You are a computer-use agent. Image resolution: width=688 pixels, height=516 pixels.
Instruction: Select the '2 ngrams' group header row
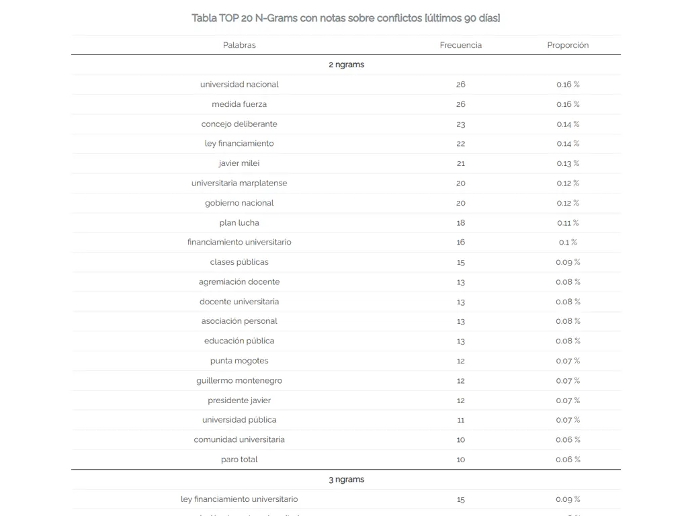coord(346,64)
